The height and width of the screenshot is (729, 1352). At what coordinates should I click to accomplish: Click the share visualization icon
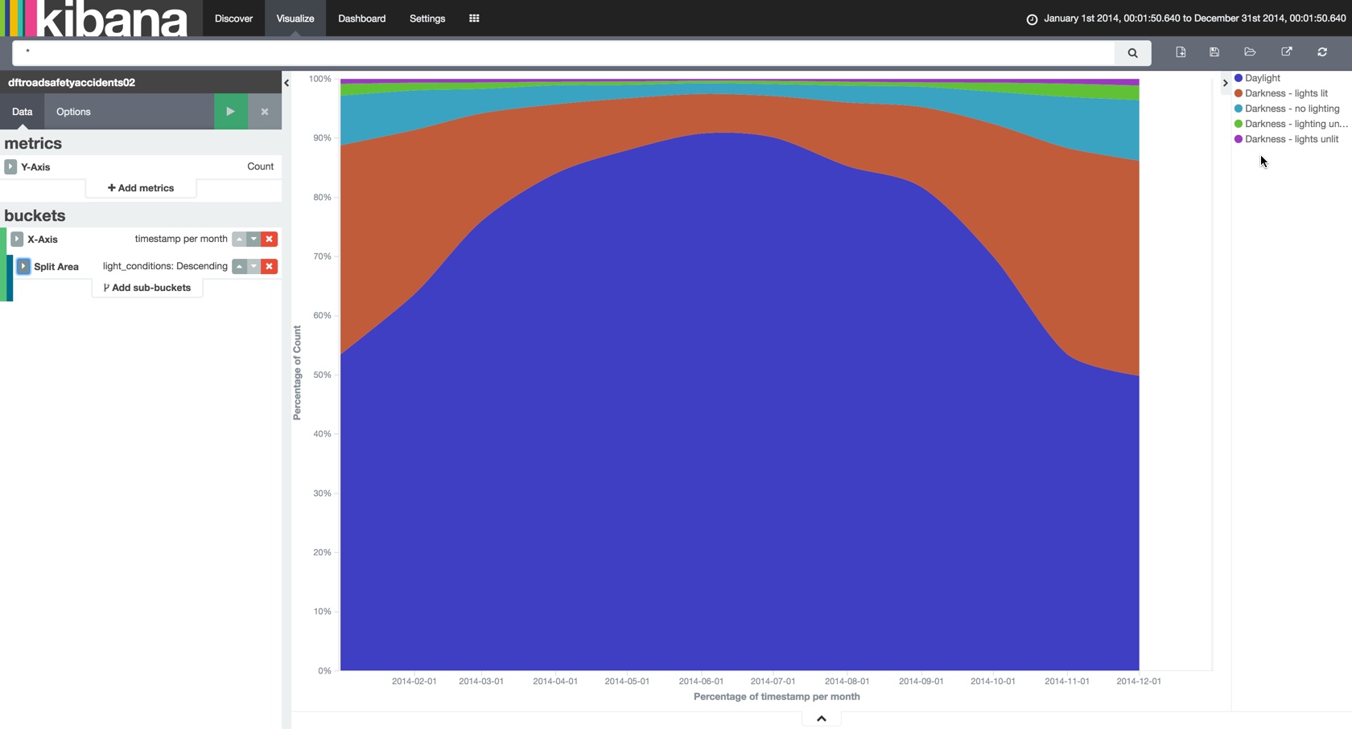[x=1287, y=52]
